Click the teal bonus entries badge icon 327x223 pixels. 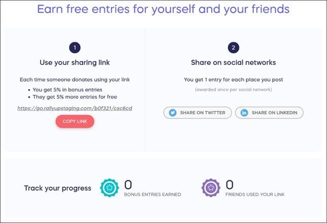pyautogui.click(x=110, y=188)
